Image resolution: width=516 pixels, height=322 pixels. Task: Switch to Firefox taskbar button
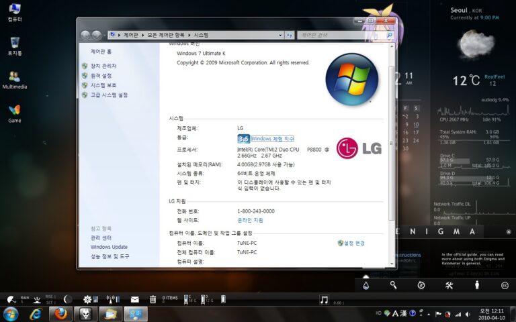60,314
